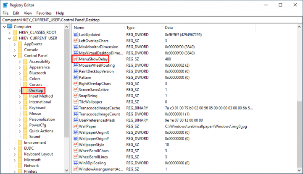Click the Win8DpiScaling DWORD value icon

pos(76,163)
